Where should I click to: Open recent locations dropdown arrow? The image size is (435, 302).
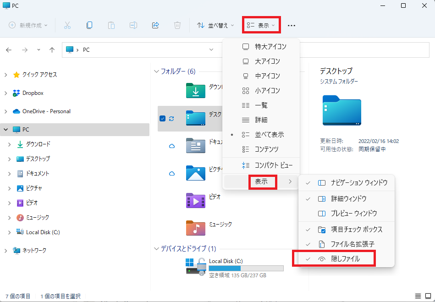tap(39, 50)
